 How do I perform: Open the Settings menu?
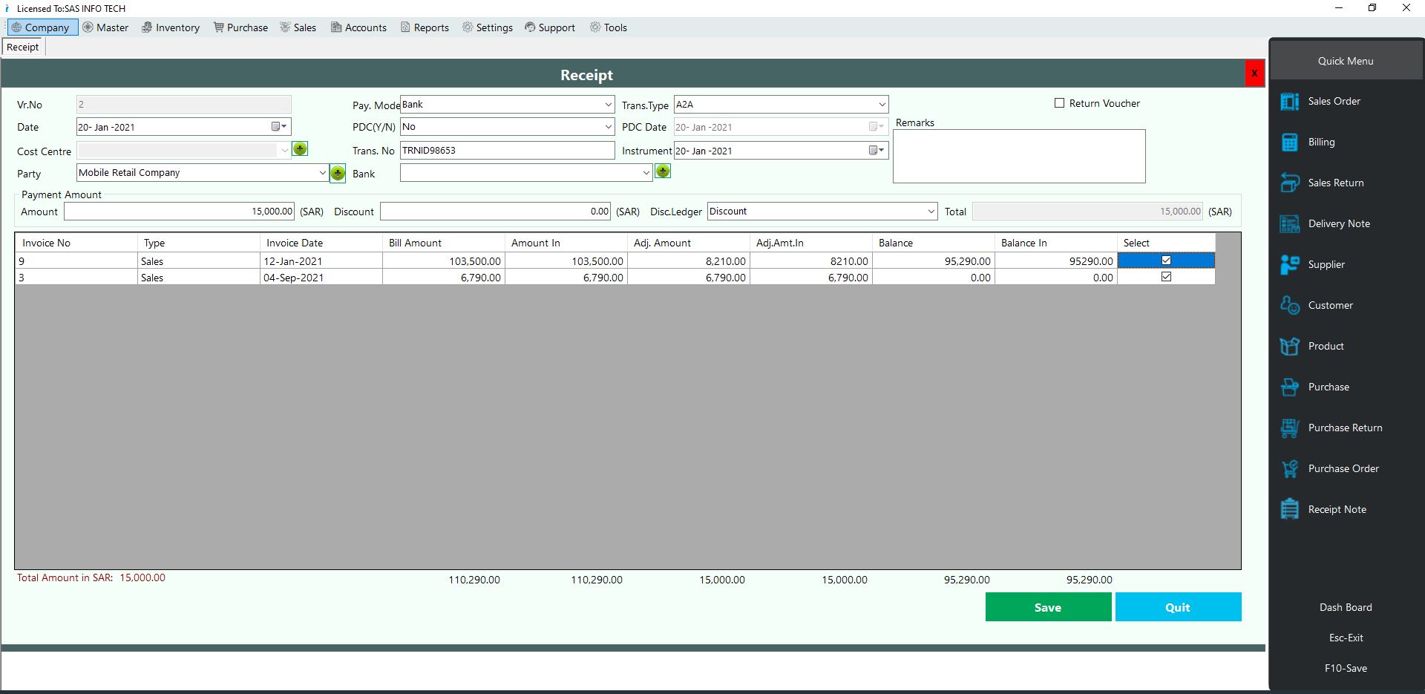(x=487, y=27)
